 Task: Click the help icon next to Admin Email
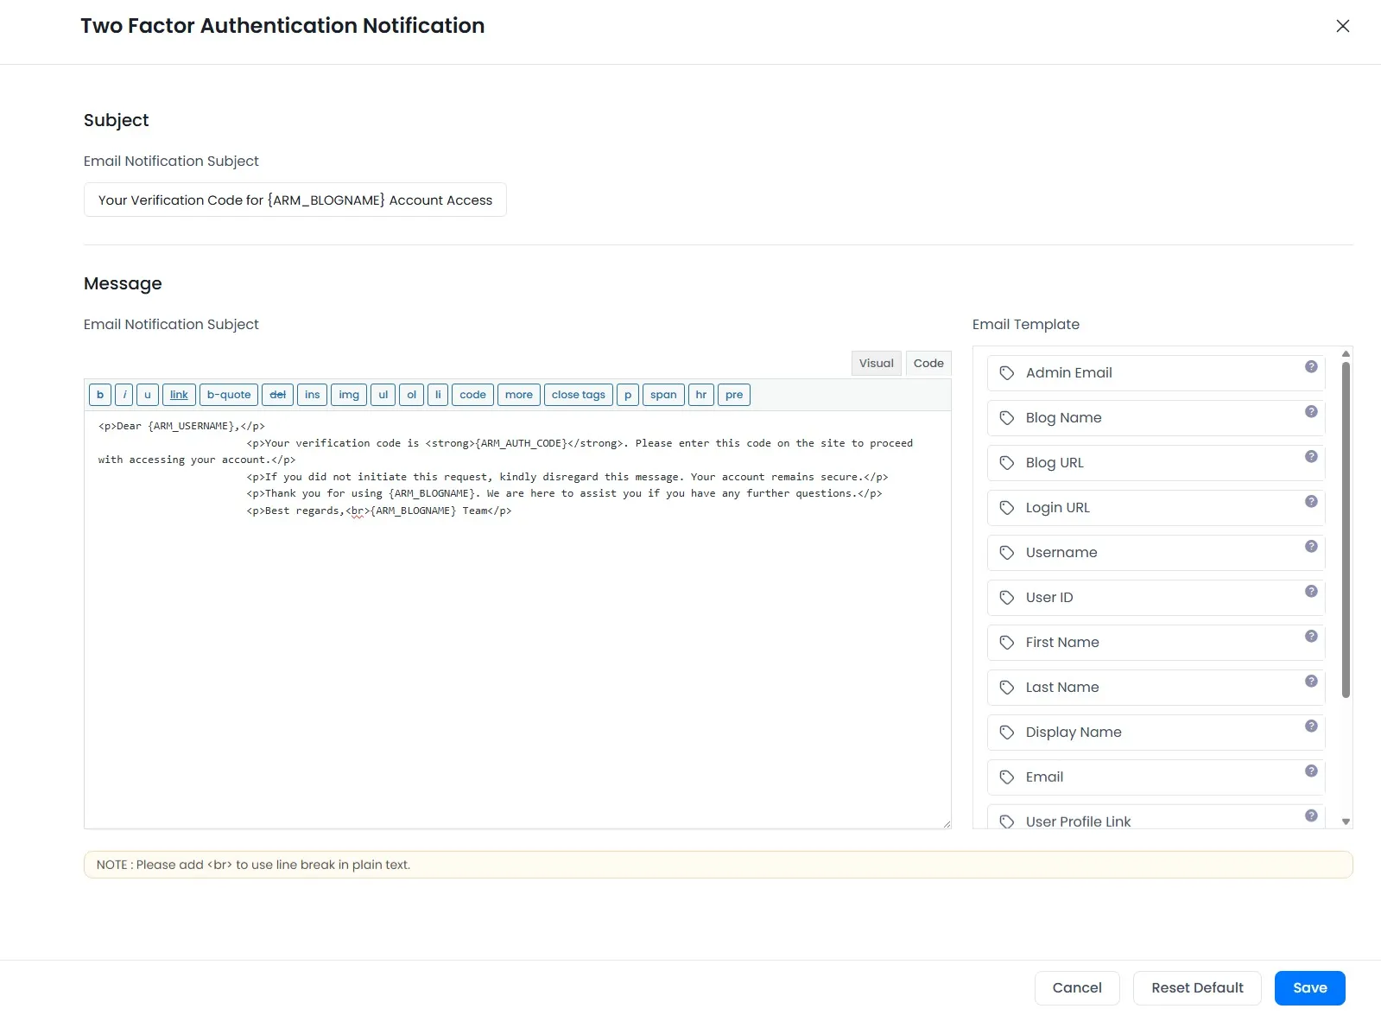(x=1310, y=366)
